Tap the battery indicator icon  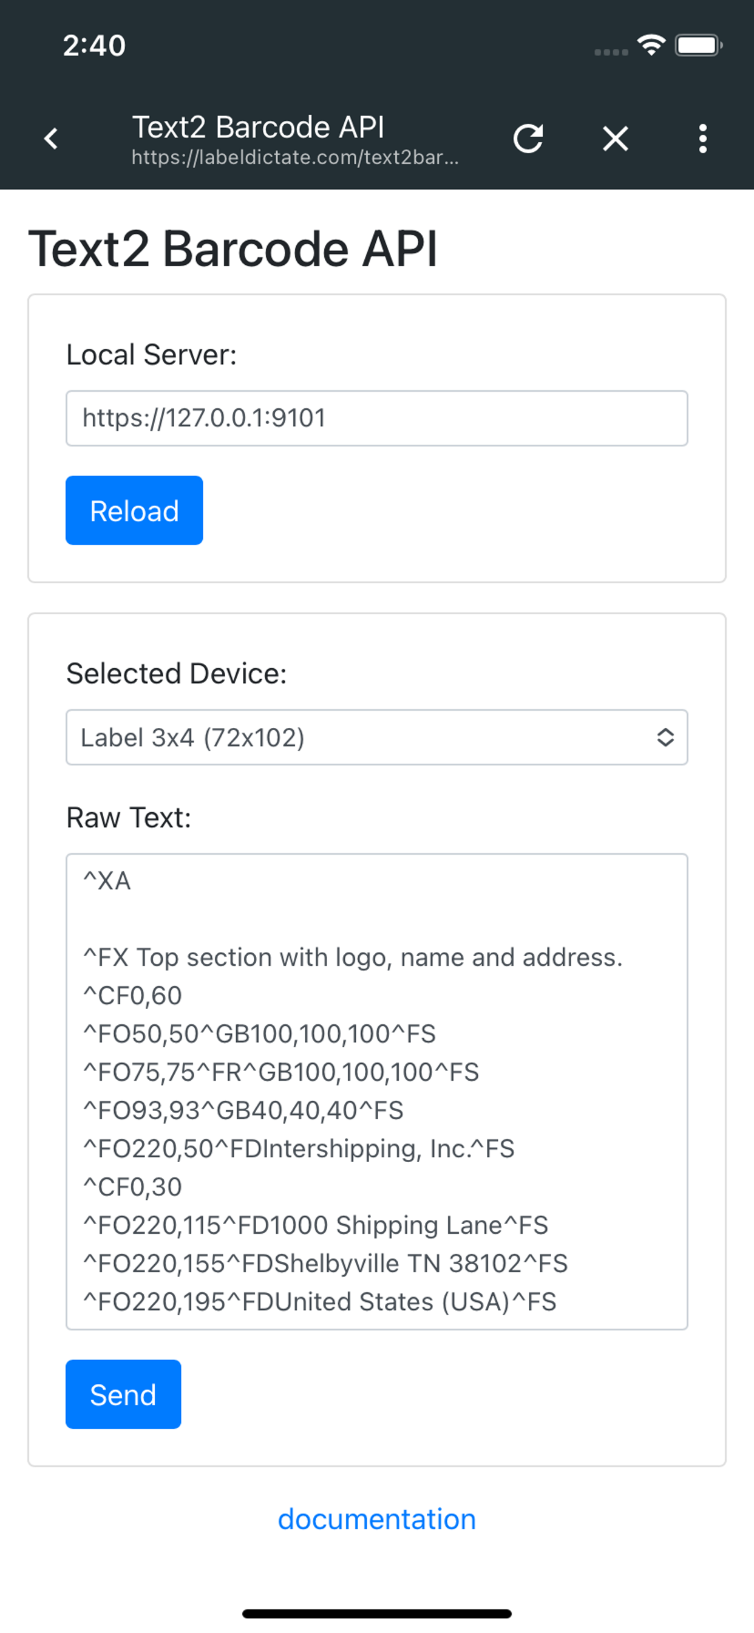coord(698,46)
